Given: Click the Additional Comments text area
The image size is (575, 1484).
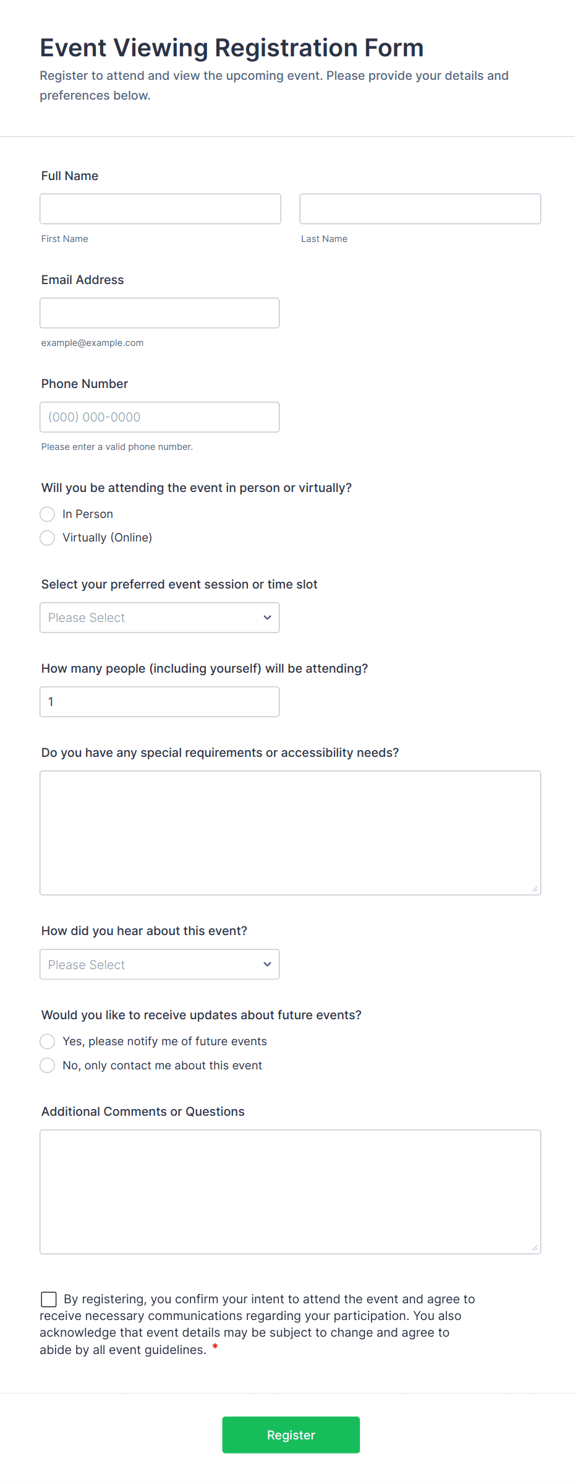Looking at the screenshot, I should pos(290,1192).
